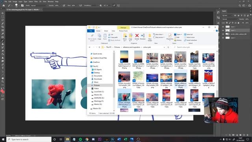Open the brush settings panel toggle icon
Screen dimensions: 252x142
pyautogui.click(x=22, y=6)
